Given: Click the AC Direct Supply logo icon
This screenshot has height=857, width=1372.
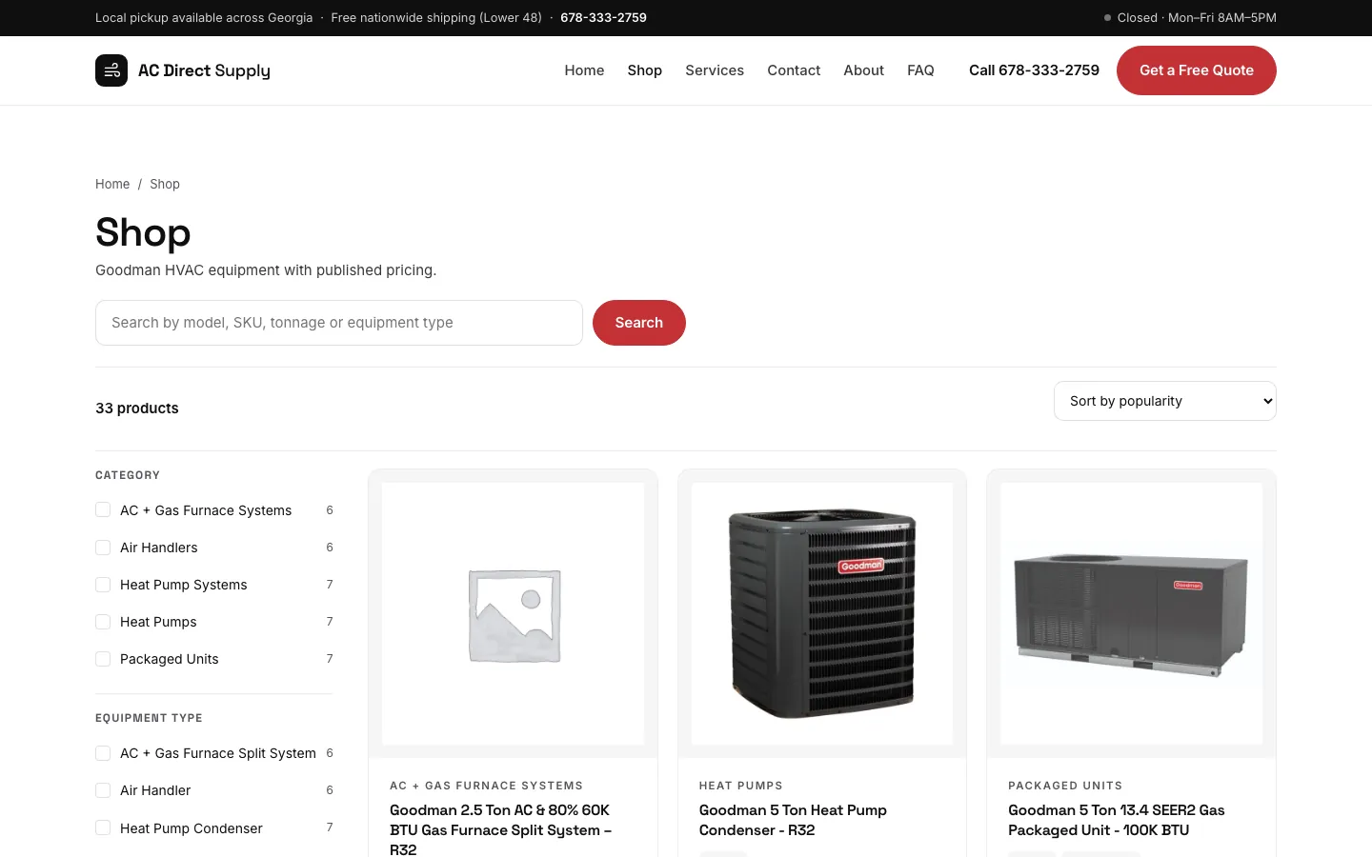Looking at the screenshot, I should tap(111, 70).
